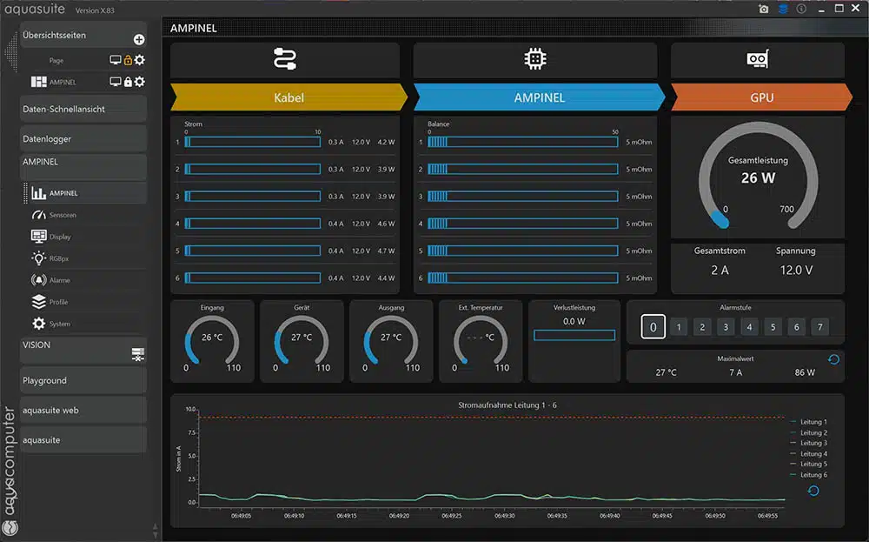Screen dimensions: 869x542
Task: Toggle the orange lock on Page entry
Action: coord(128,60)
